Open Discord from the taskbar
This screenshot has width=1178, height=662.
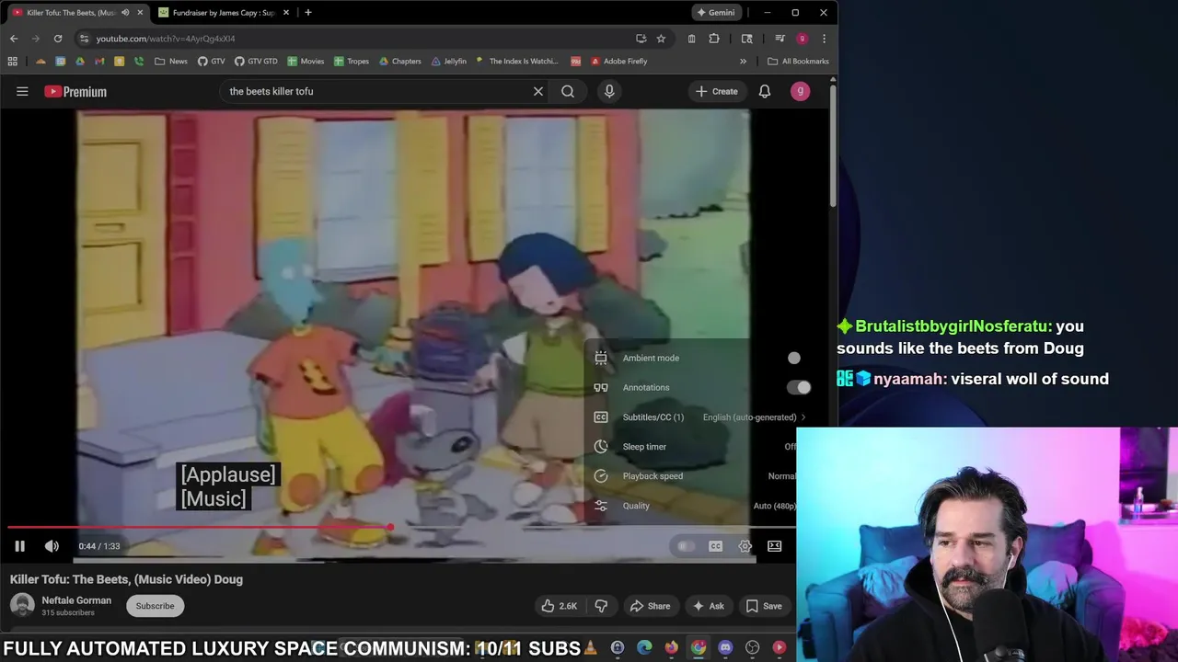(x=725, y=647)
